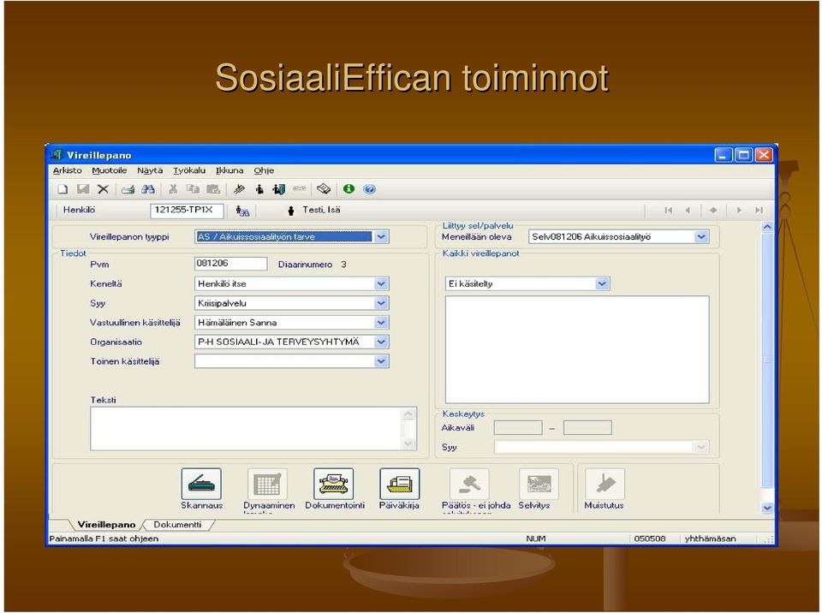Expand the Vireillepanon tyyppi dropdown
Viewport: 822px width, 613px height.
pos(382,236)
